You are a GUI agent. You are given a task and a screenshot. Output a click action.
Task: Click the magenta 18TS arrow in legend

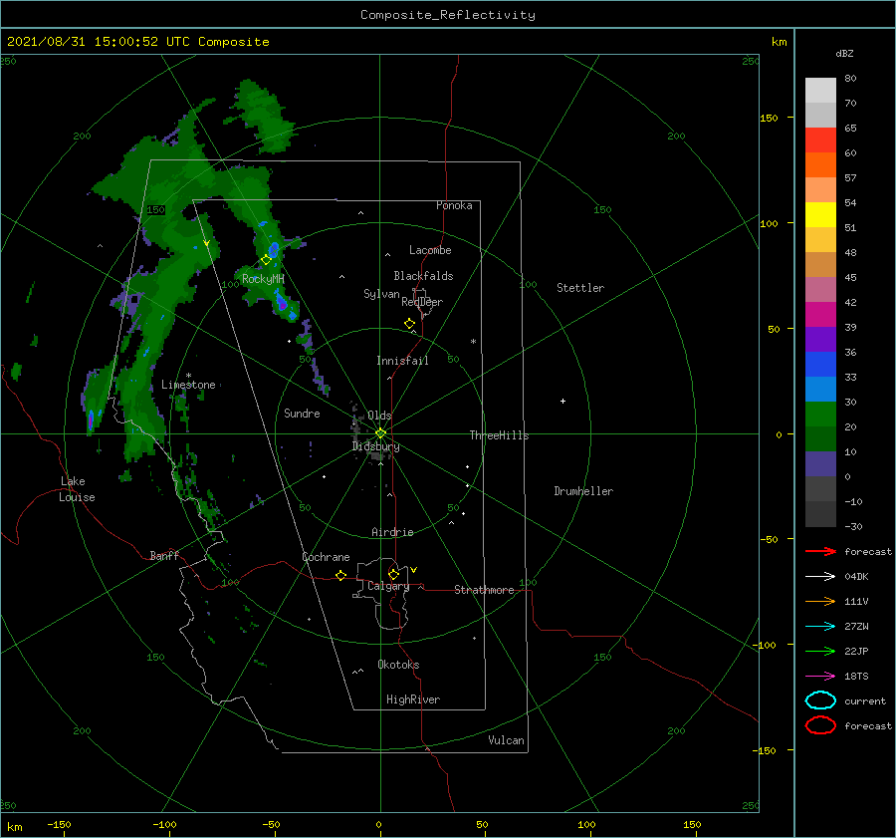(x=820, y=677)
